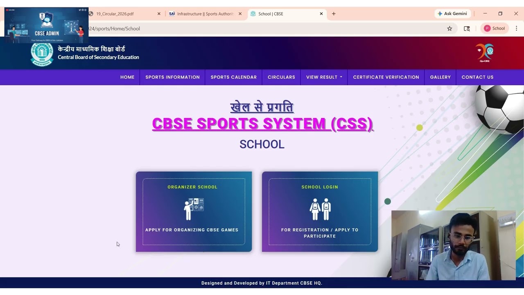Open a new browser tab
The image size is (524, 295).
(334, 14)
